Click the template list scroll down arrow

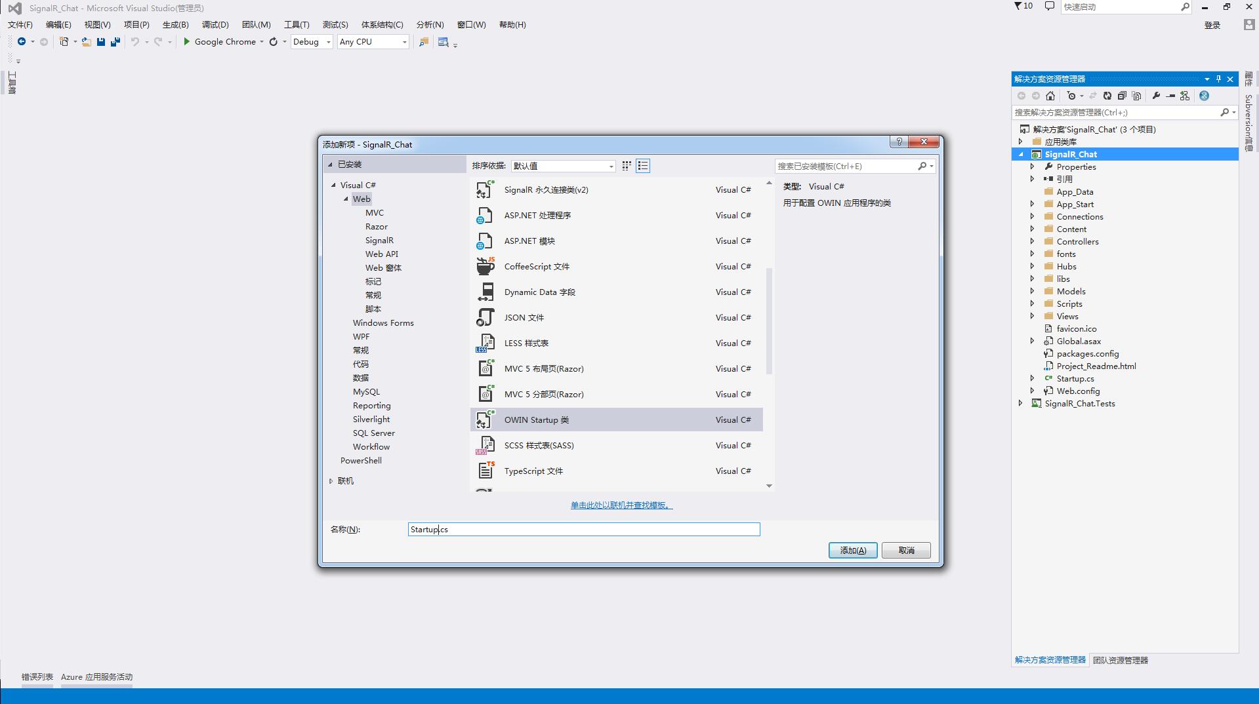(769, 486)
